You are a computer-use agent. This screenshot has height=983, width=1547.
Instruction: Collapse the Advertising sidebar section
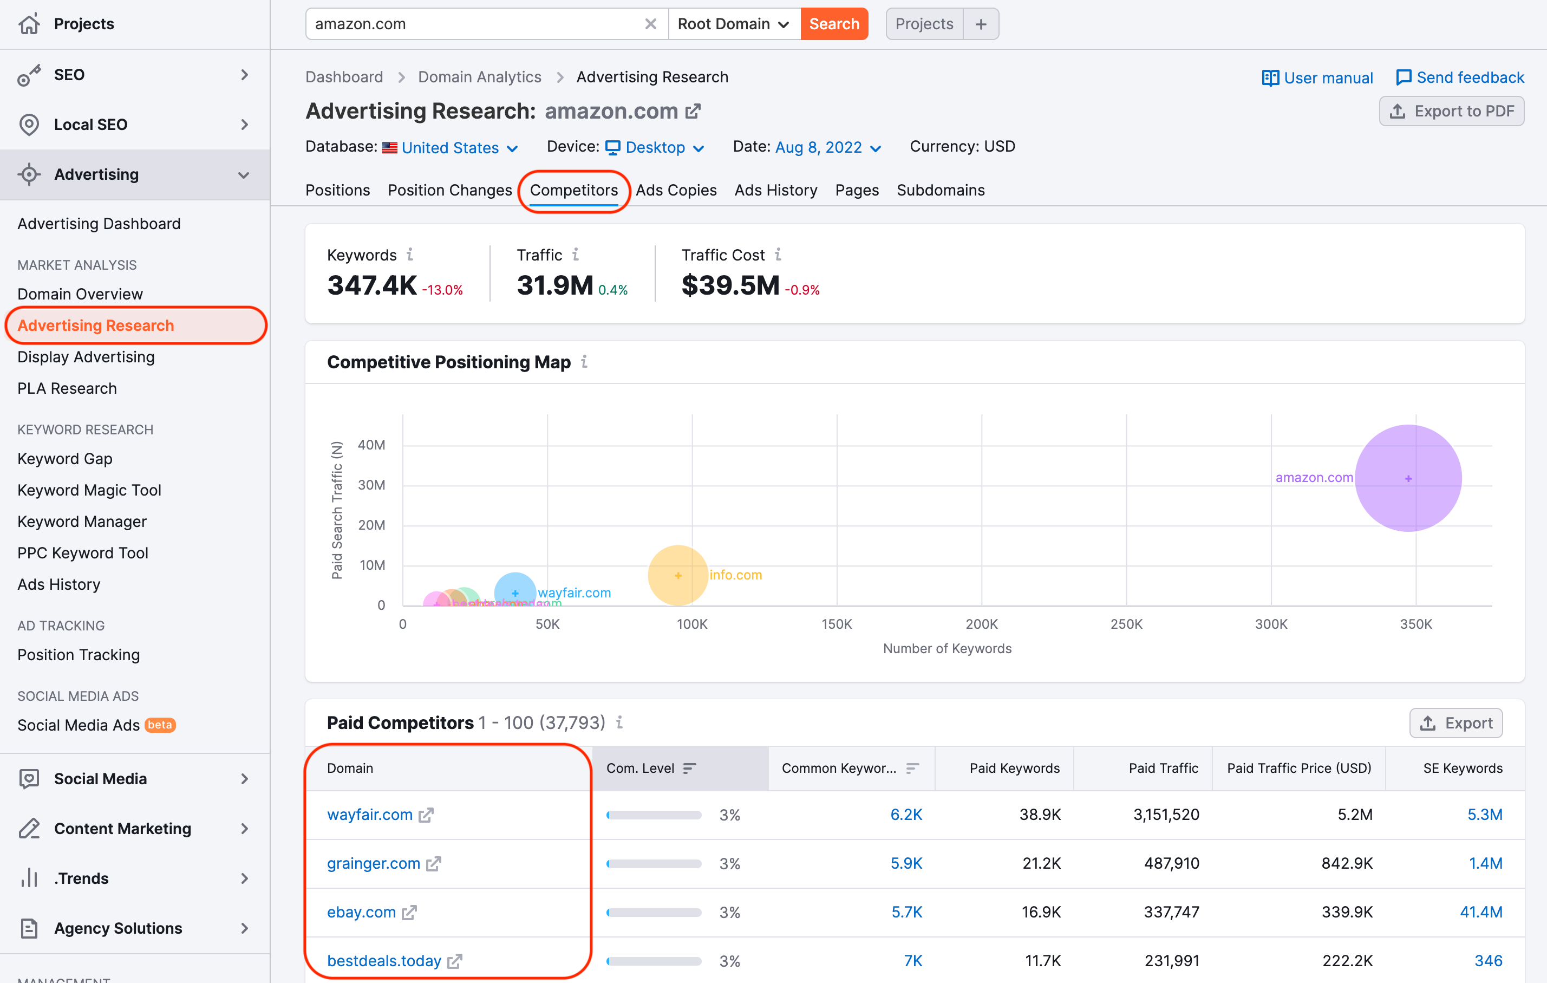[x=244, y=175]
